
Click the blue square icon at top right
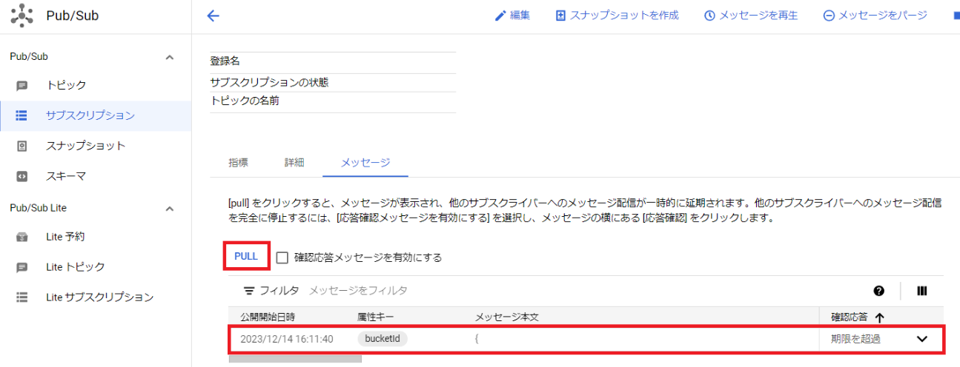pos(956,16)
